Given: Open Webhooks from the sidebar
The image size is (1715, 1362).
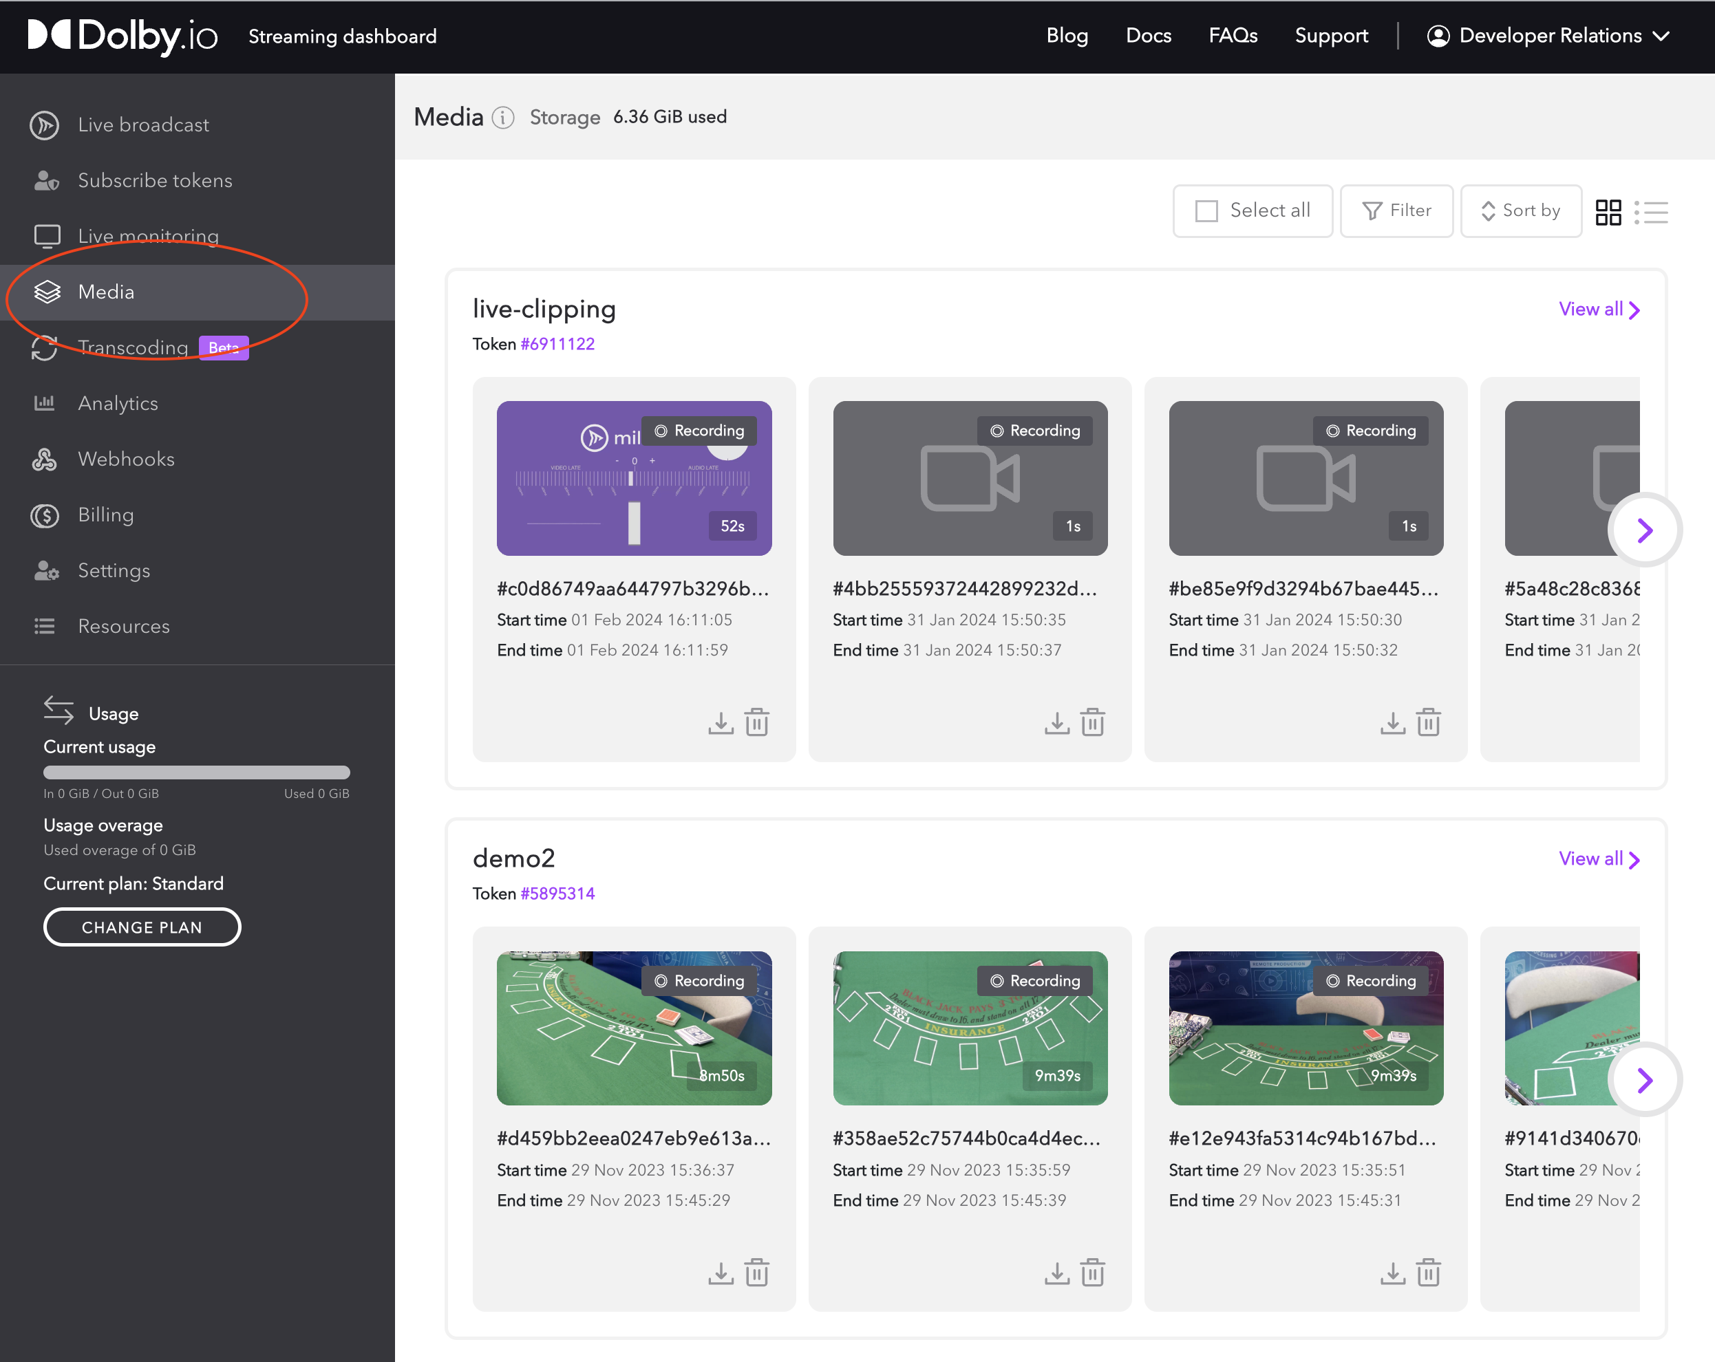Looking at the screenshot, I should coord(126,459).
